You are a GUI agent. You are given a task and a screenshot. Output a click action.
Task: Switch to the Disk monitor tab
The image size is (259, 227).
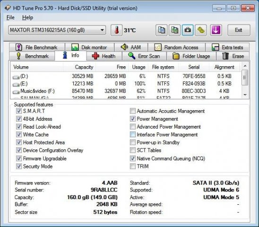click(x=90, y=47)
